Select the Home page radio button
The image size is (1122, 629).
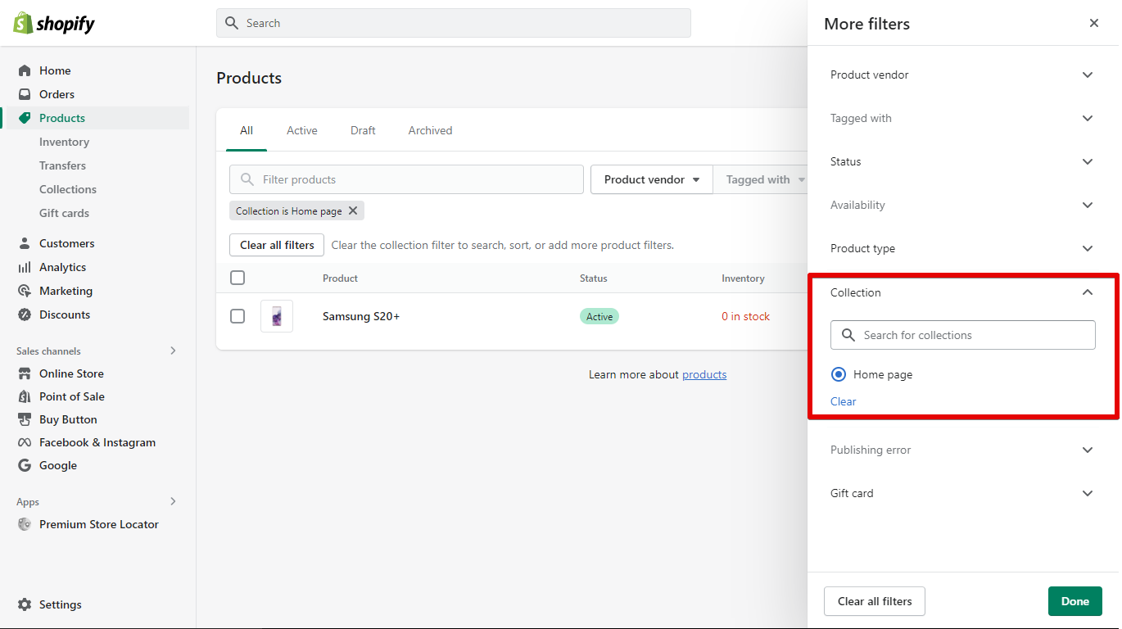point(839,374)
